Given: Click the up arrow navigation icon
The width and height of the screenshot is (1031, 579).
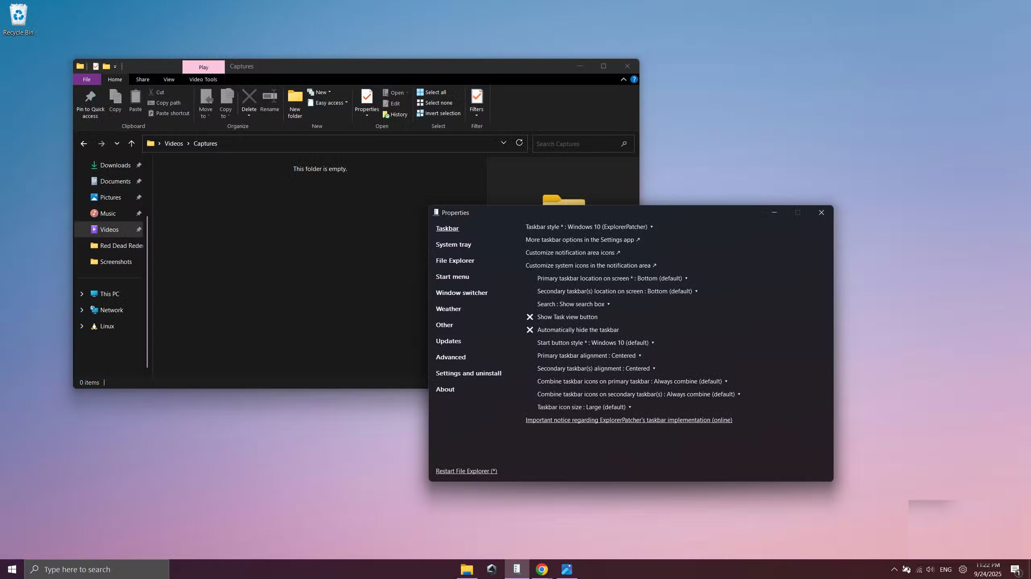Looking at the screenshot, I should click(131, 144).
